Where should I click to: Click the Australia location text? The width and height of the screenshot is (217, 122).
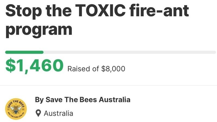click(x=58, y=113)
